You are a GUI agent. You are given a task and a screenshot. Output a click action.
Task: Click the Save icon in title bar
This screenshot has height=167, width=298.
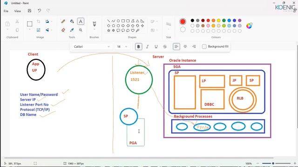coord(29,11)
